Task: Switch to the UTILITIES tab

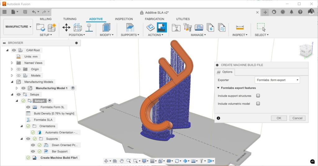Action: [x=183, y=19]
